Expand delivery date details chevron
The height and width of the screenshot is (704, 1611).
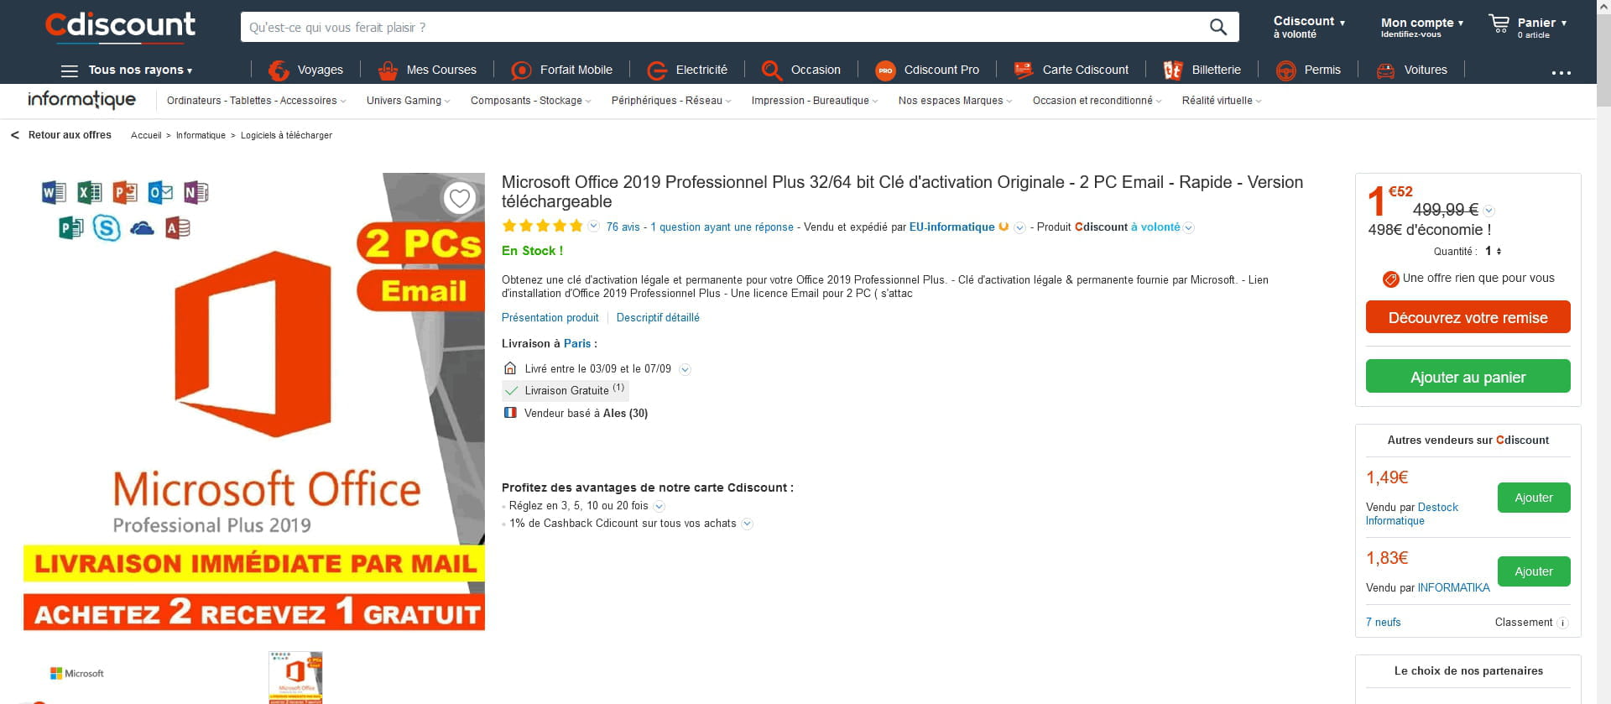685,370
